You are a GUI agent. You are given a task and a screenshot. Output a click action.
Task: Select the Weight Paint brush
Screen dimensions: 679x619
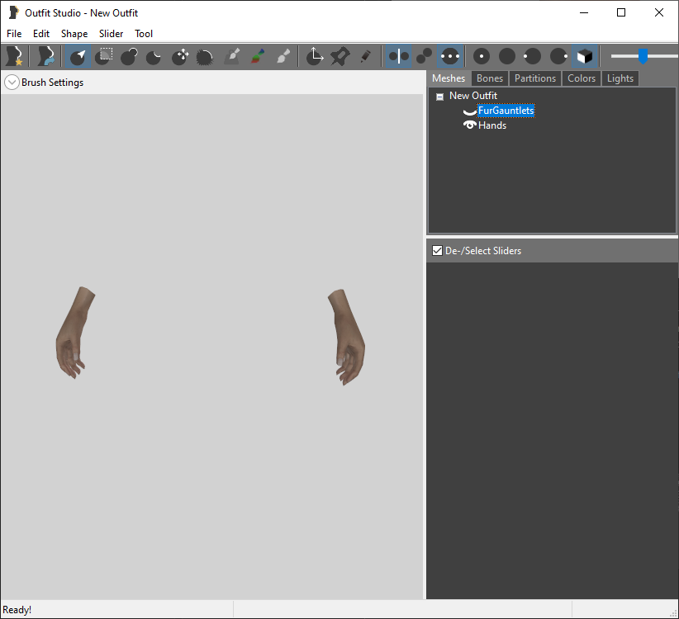232,56
